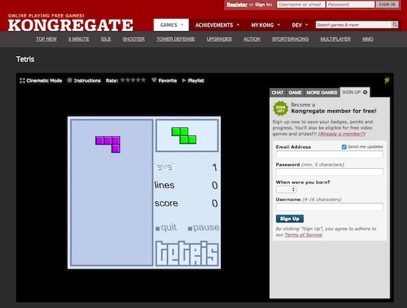The width and height of the screenshot is (407, 308).
Task: Click the green Sign Up badge icon
Action: pyautogui.click(x=281, y=109)
